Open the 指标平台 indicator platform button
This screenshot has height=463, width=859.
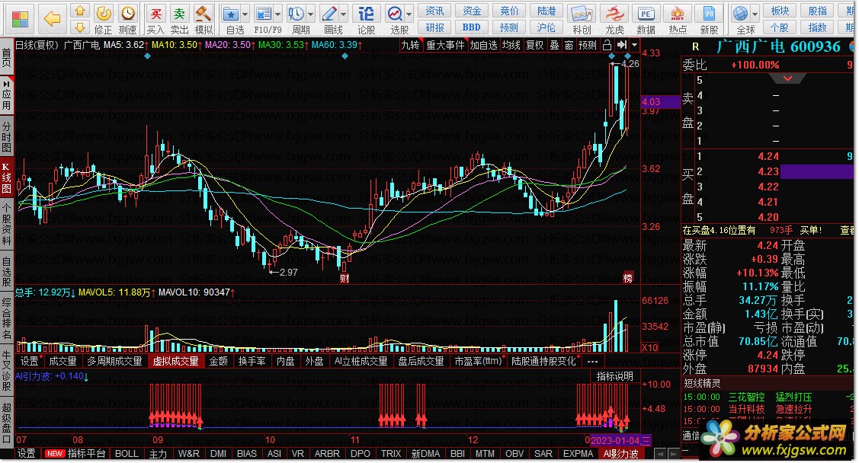(x=87, y=454)
